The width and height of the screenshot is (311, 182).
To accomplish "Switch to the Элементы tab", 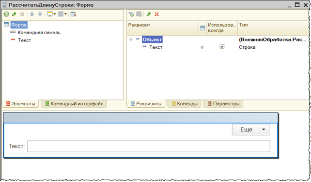I will (20, 103).
